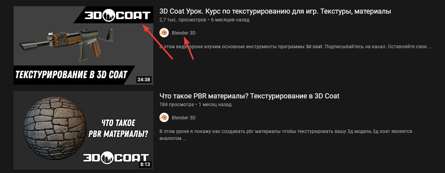Click description starting "В этом уроке я покажу"
Image resolution: width=445 pixels, height=173 pixels.
point(286,135)
